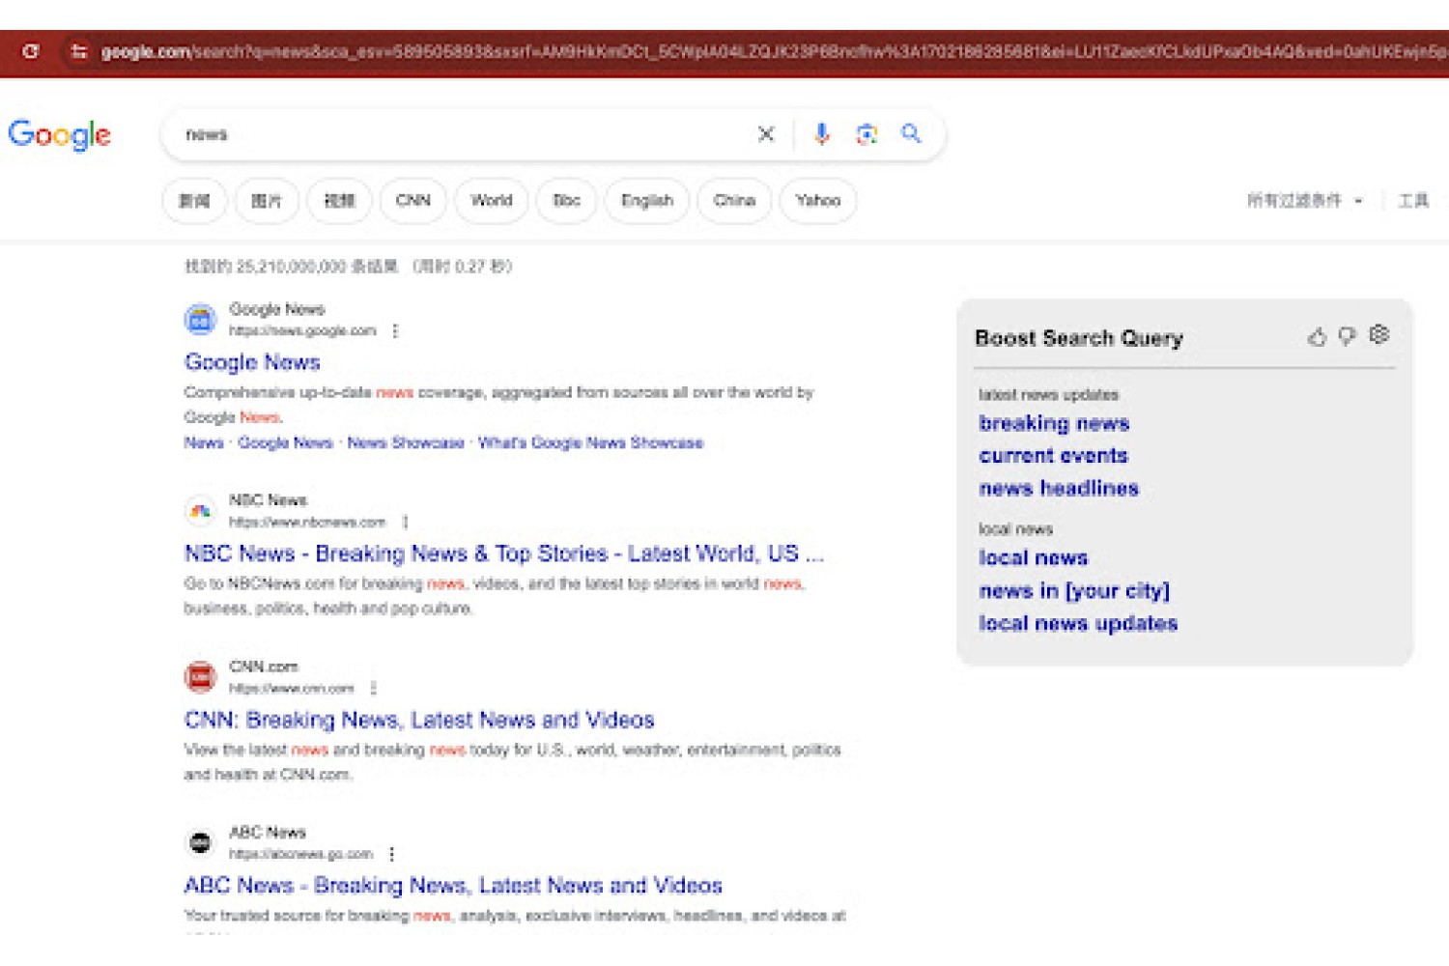Image resolution: width=1449 pixels, height=966 pixels.
Task: Search suggestion 'local news updates'
Action: (x=1078, y=624)
